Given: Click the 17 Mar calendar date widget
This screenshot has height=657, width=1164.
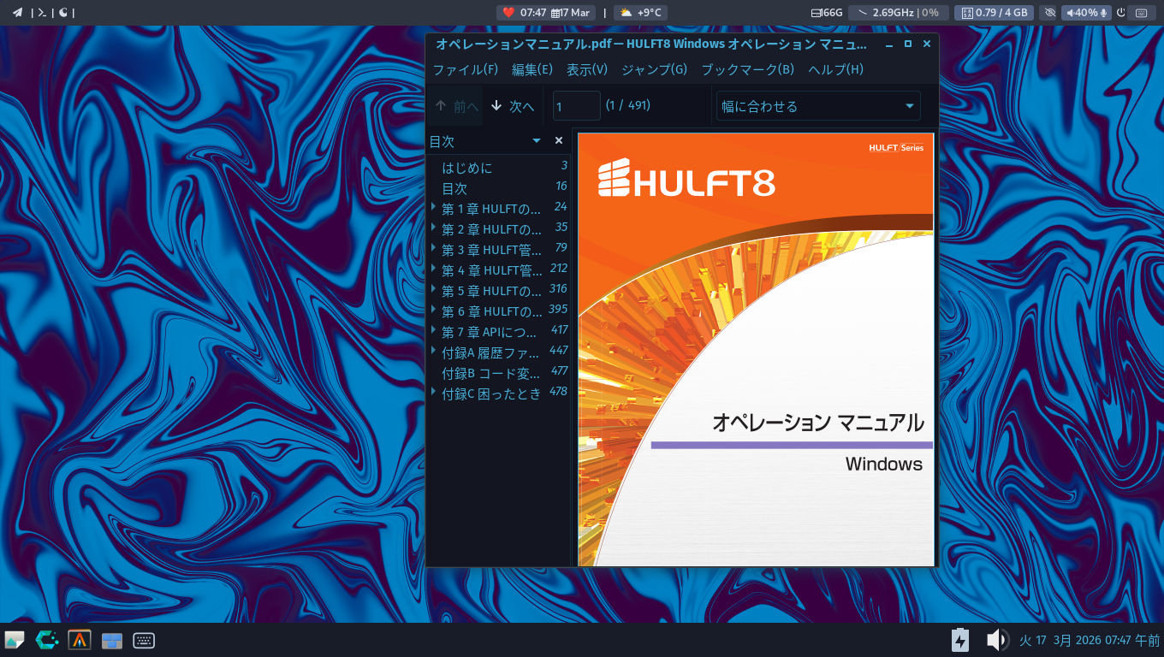Looking at the screenshot, I should 571,12.
